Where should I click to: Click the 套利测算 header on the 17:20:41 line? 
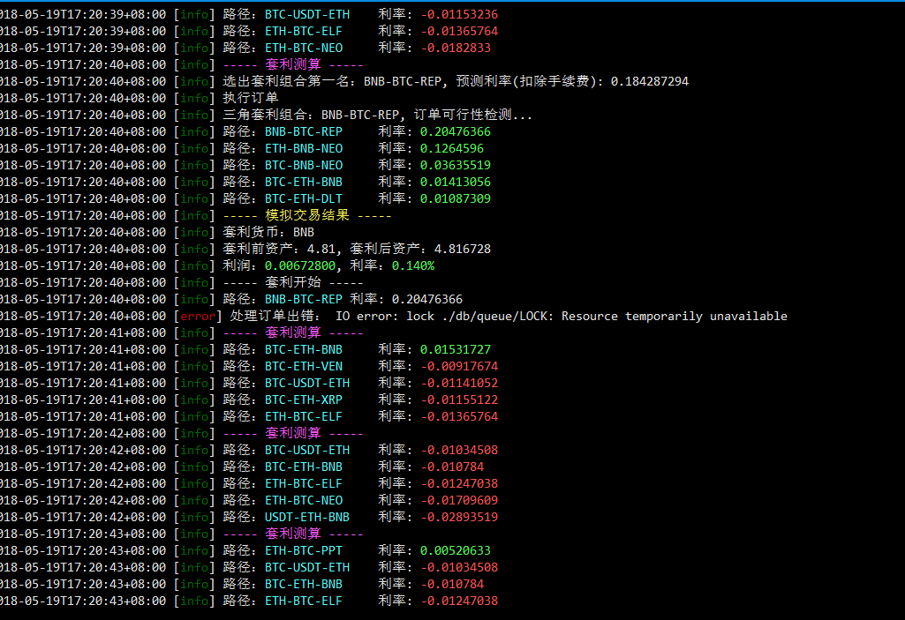pyautogui.click(x=293, y=332)
